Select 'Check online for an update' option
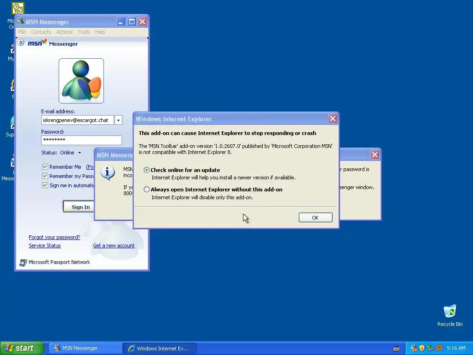This screenshot has height=355, width=473. tap(146, 170)
